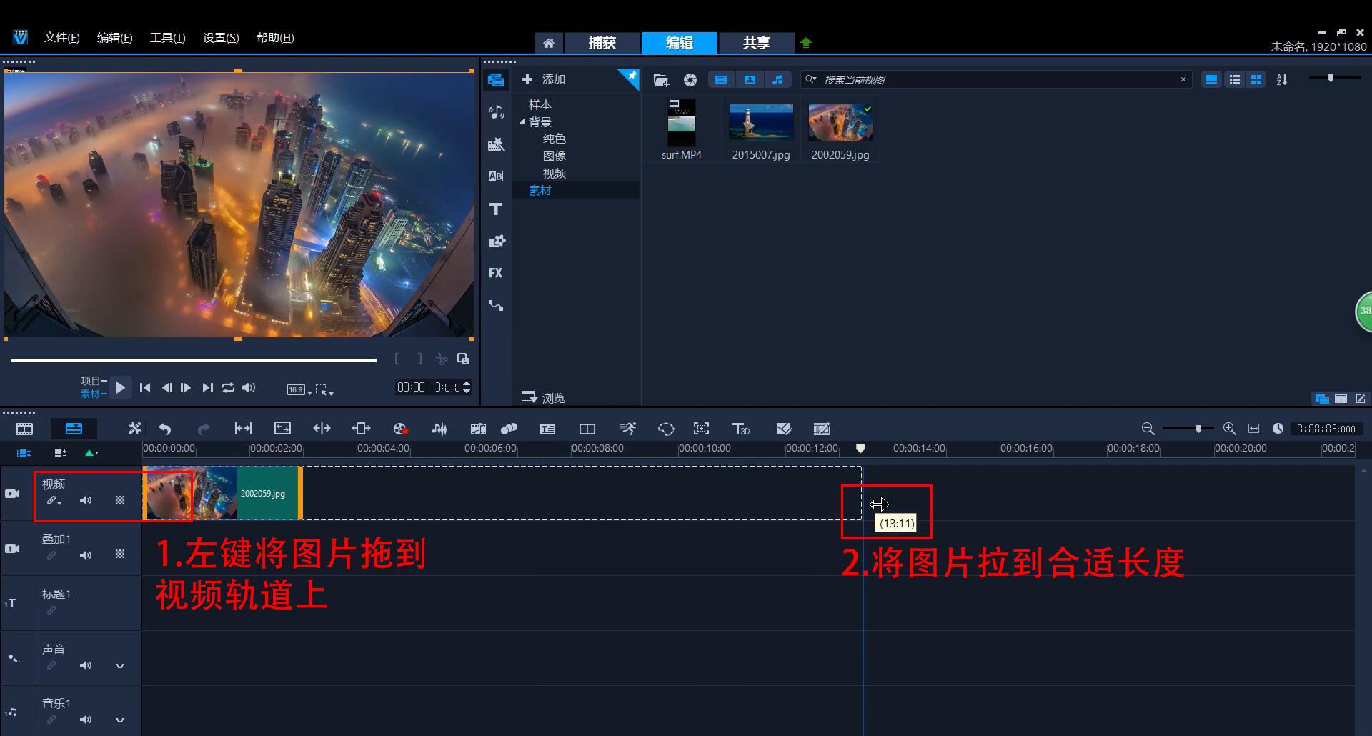Click the 浏览 button below media categories
The width and height of the screenshot is (1372, 736).
[545, 397]
